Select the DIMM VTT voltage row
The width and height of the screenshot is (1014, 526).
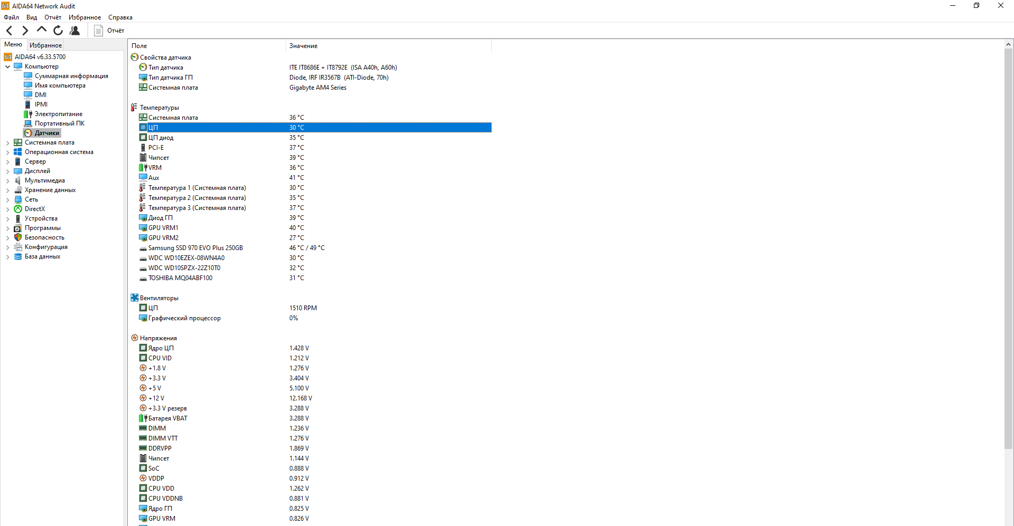pos(315,438)
